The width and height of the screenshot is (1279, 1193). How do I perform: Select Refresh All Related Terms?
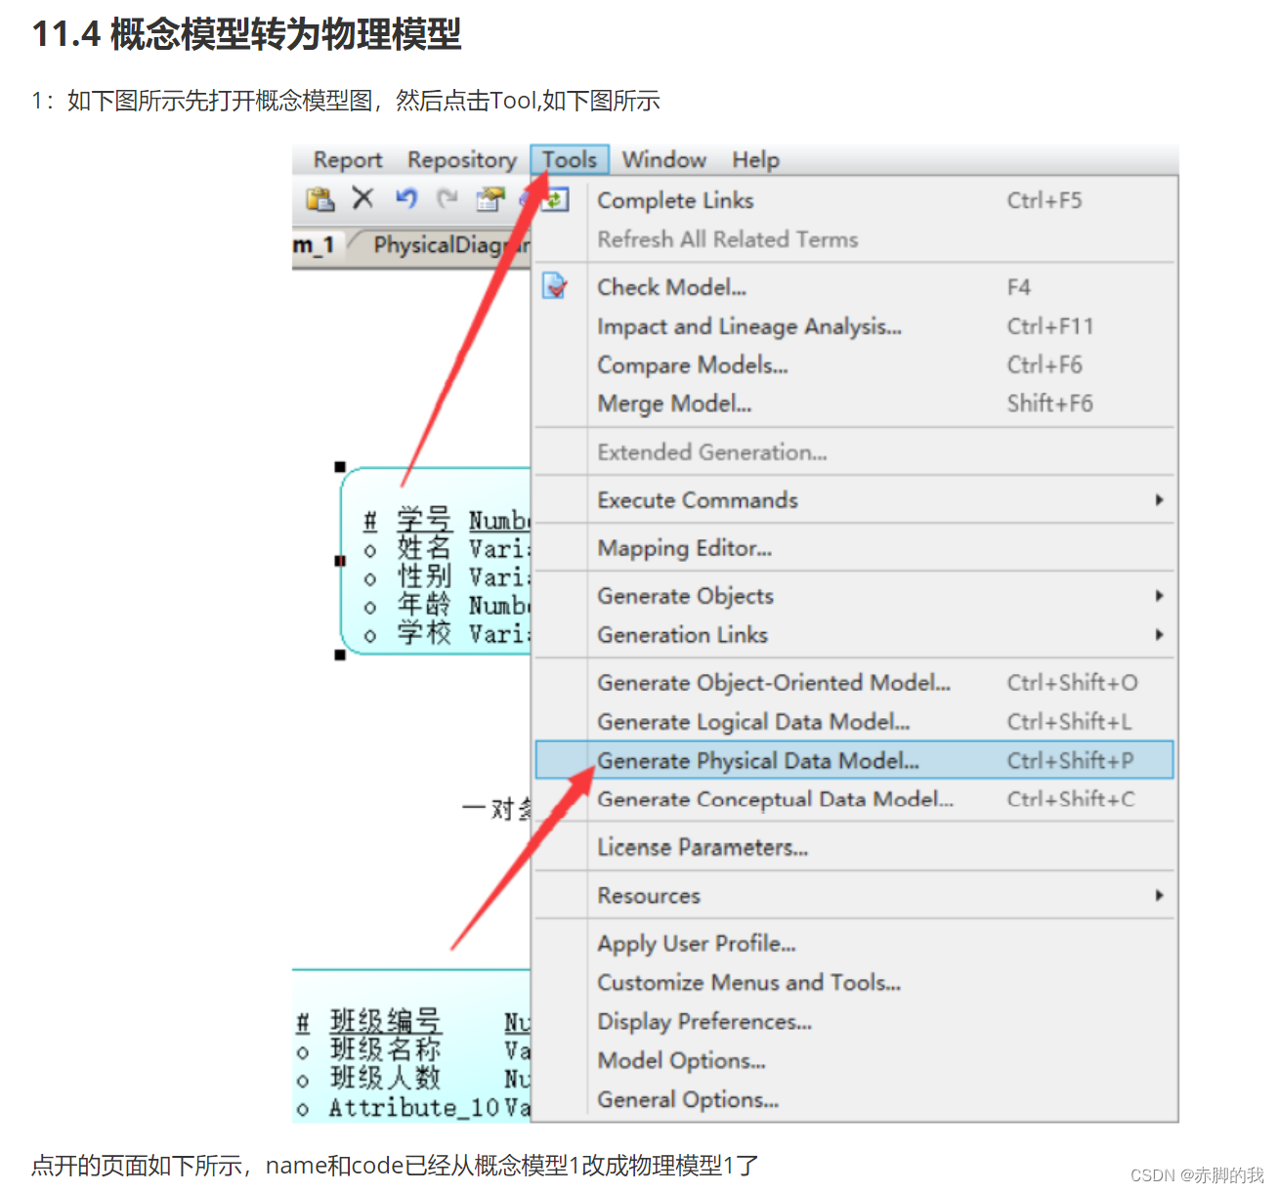pos(853,239)
